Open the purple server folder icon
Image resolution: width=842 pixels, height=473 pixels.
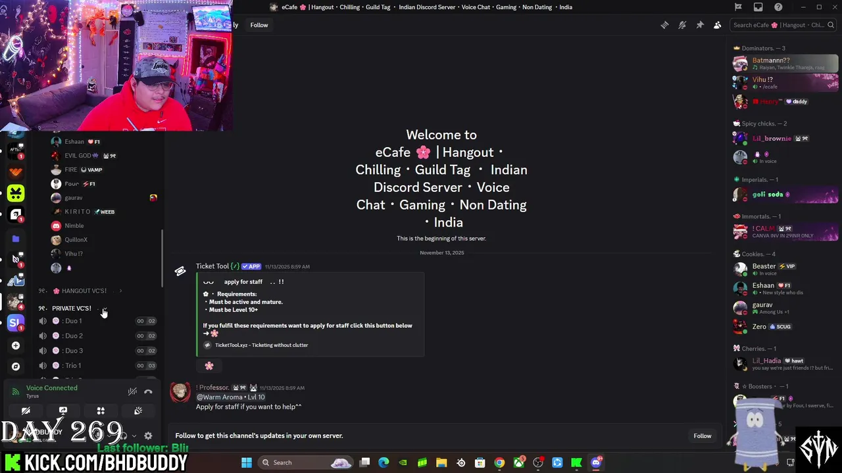[16, 238]
